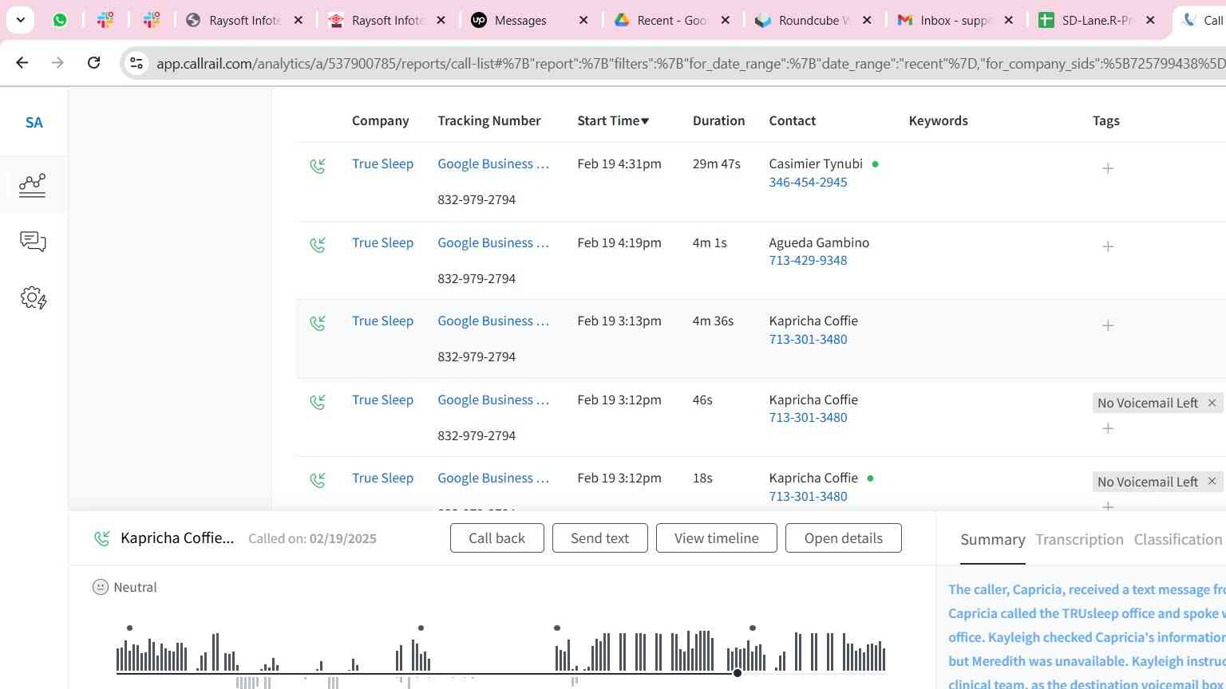Click the call icon beside Kapricha Coffie panel title
The image size is (1226, 689).
click(101, 538)
